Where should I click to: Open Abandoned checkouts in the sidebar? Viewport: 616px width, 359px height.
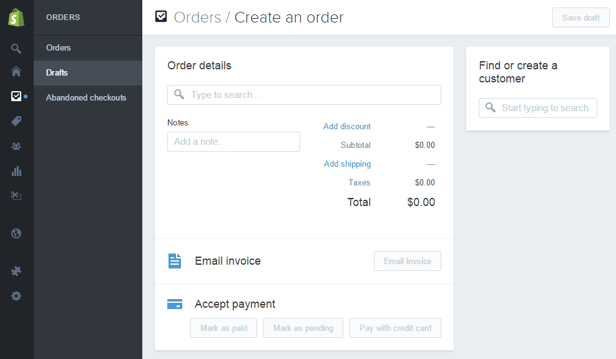pyautogui.click(x=86, y=98)
